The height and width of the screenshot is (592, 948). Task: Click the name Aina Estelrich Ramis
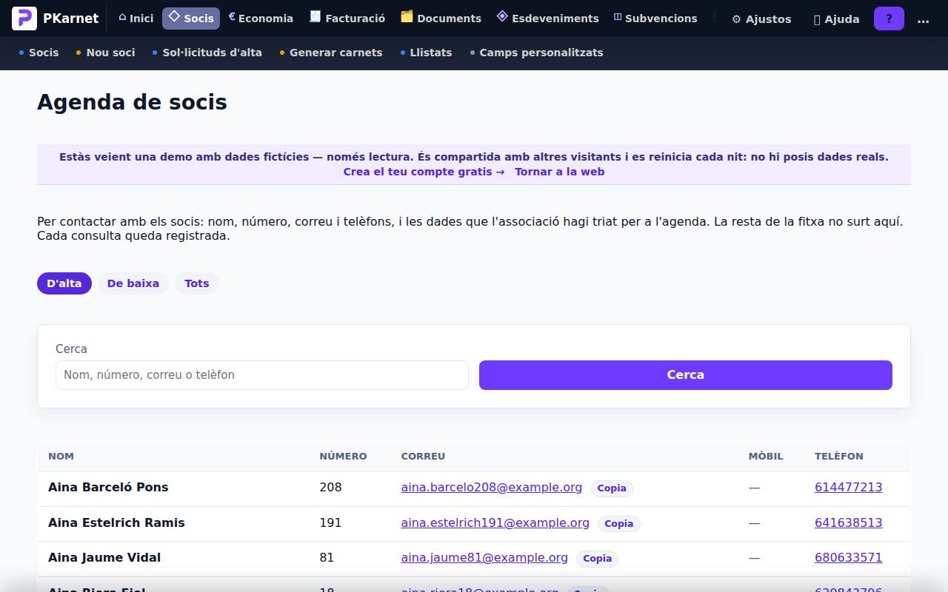click(116, 522)
